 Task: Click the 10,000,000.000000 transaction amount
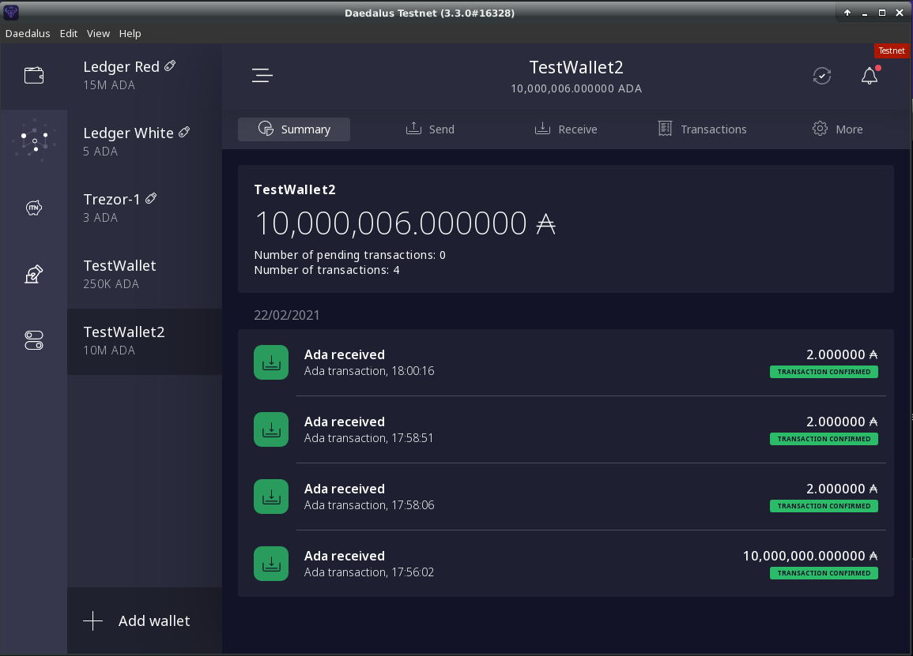point(810,556)
